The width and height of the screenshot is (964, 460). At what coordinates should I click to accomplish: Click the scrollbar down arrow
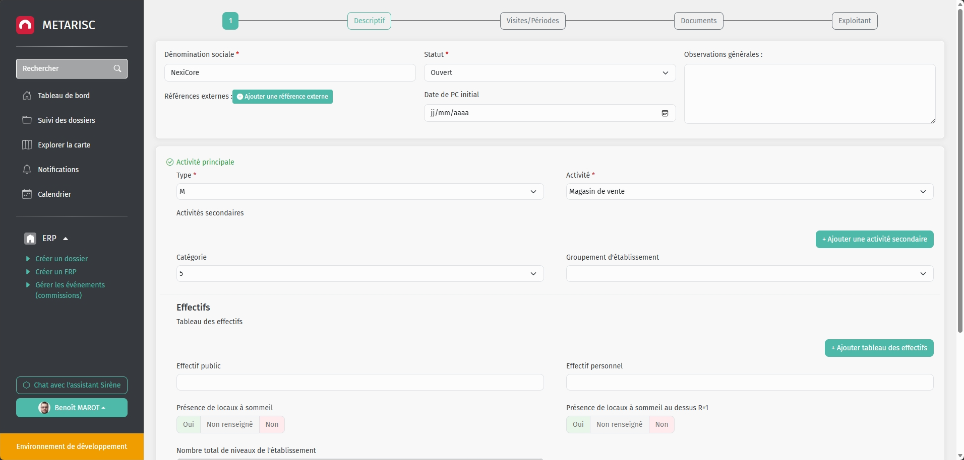coord(960,456)
